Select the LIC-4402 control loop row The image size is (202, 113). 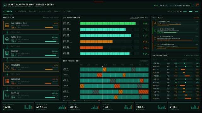(176, 92)
